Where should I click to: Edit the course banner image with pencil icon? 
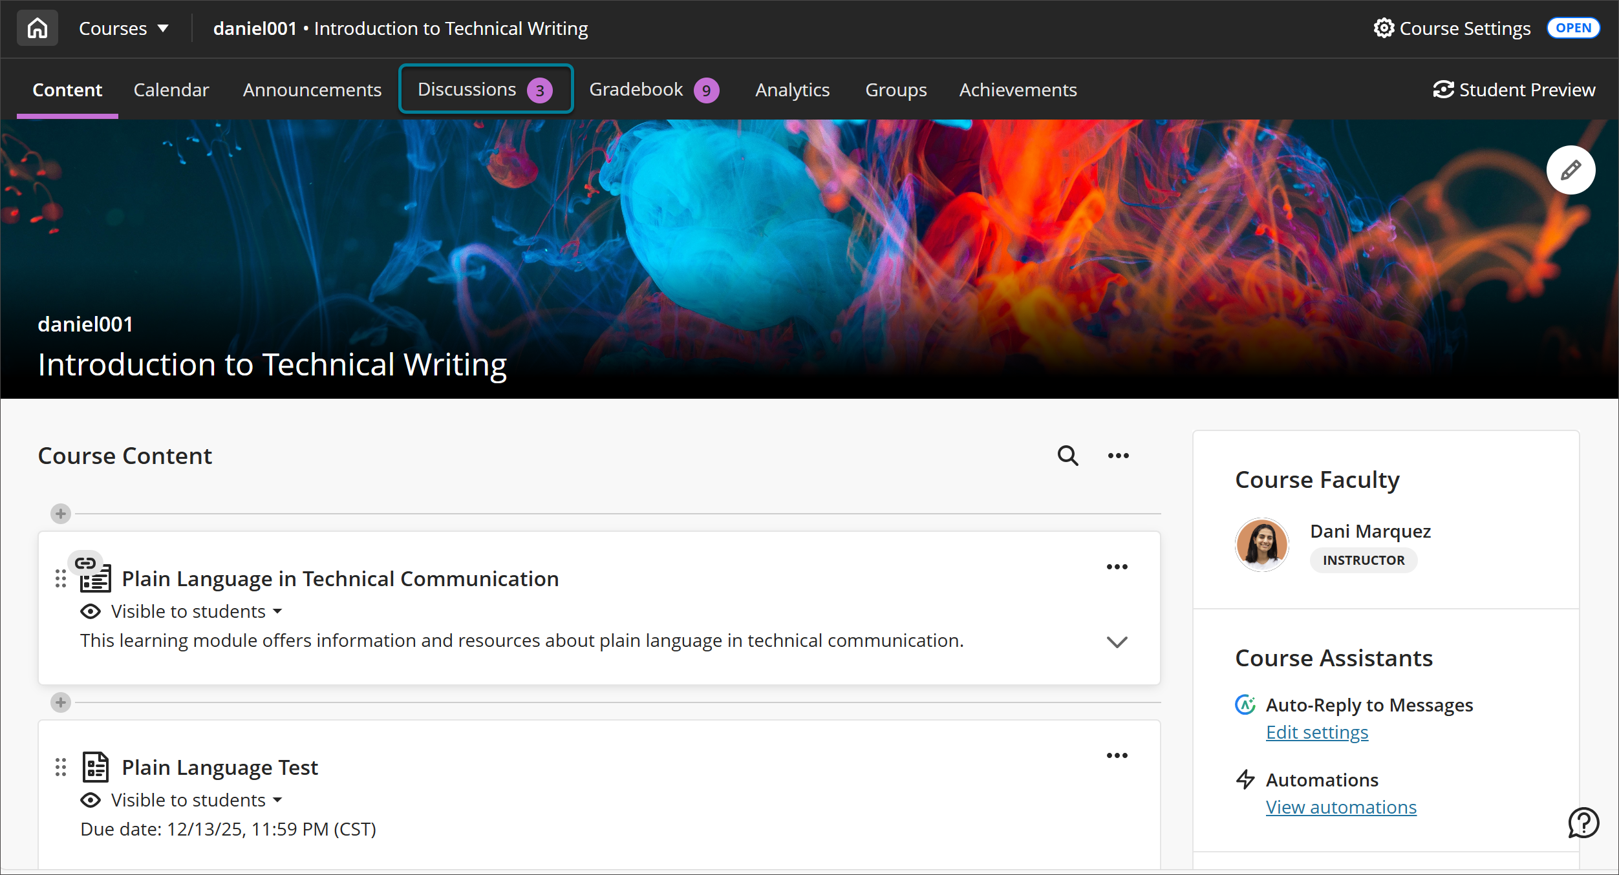click(1571, 169)
